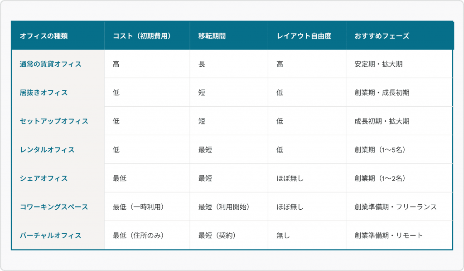This screenshot has height=271, width=464.
Task: Select the レイアウト自由度 column header
Action: 304,34
